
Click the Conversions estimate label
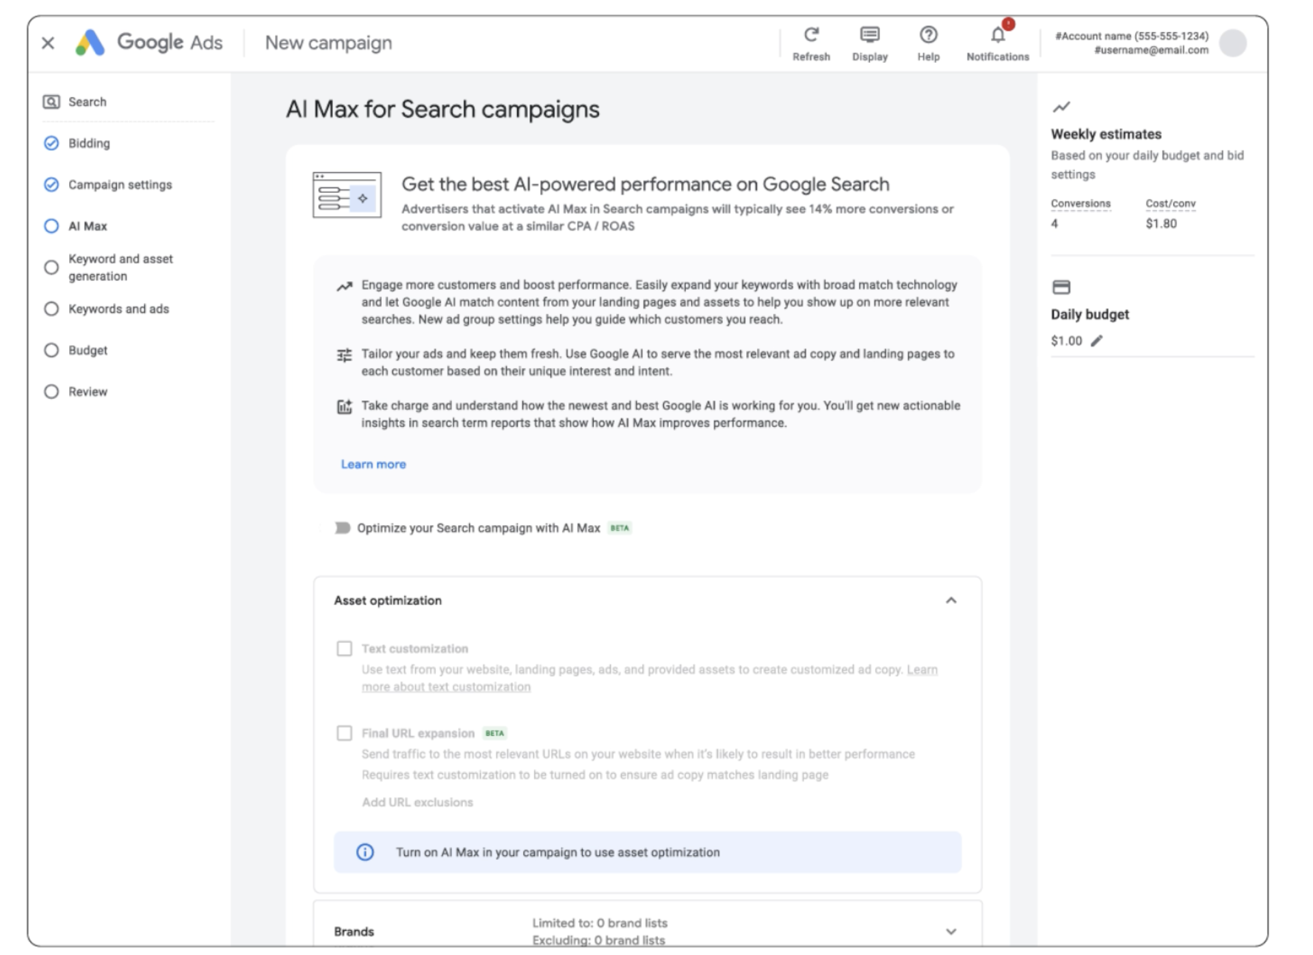point(1080,203)
